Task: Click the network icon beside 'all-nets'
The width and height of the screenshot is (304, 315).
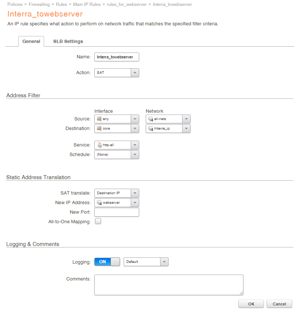Action: click(151, 119)
